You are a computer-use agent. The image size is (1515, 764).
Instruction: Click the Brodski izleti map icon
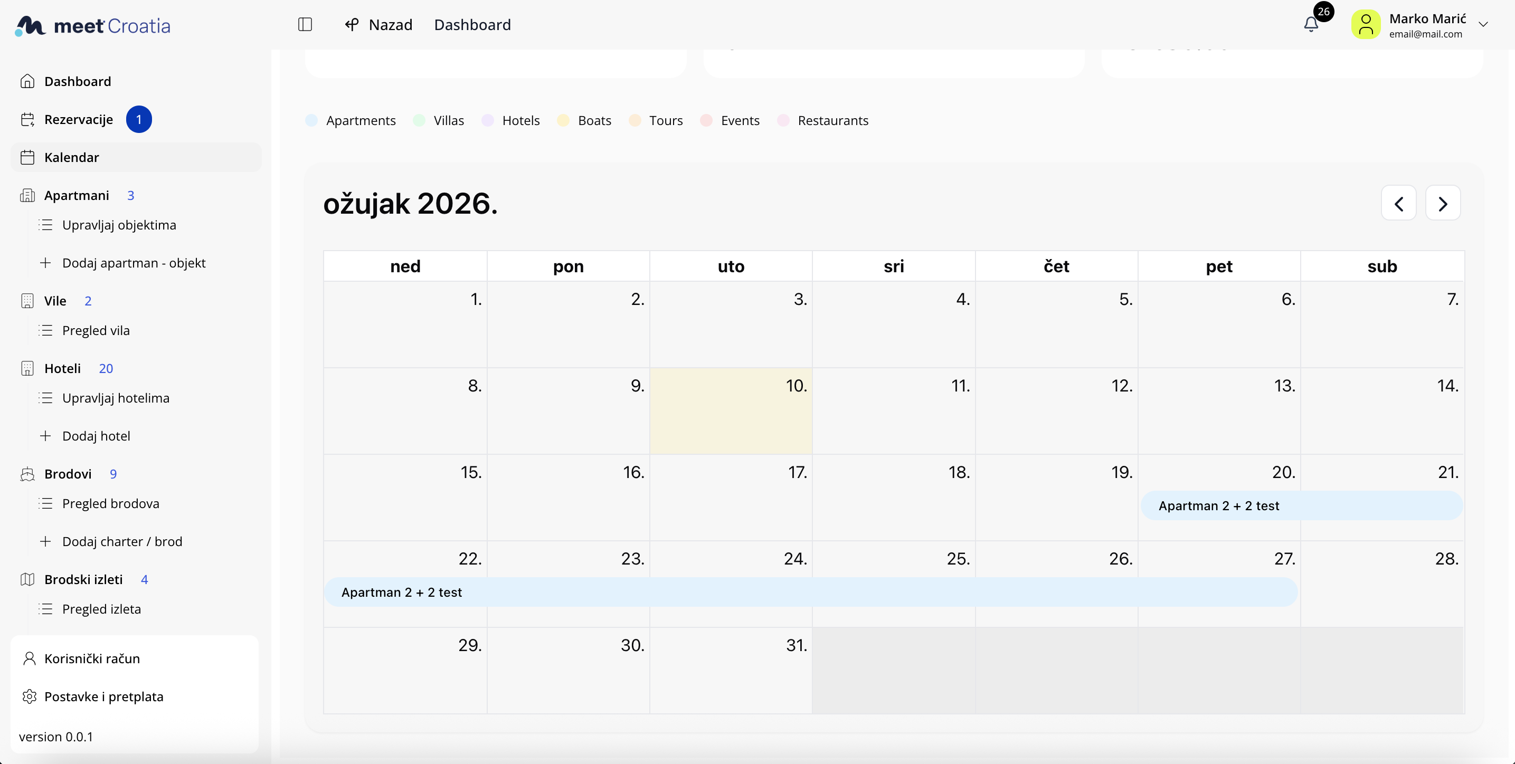click(27, 579)
